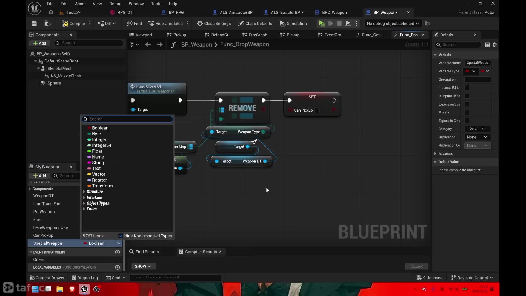
Task: Expand the Advanced section in Details
Action: [x=435, y=153]
